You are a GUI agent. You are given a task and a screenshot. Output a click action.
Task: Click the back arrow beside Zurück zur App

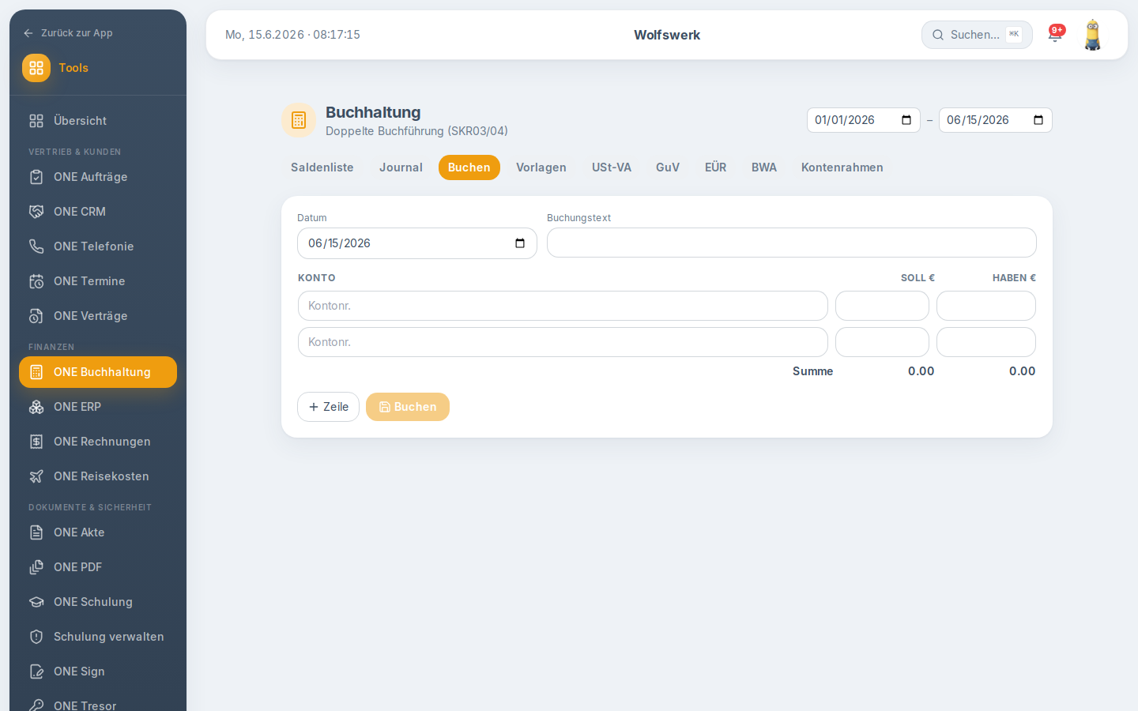(x=28, y=33)
